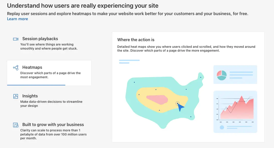Click the pie chart card thumbnail

click(x=235, y=75)
